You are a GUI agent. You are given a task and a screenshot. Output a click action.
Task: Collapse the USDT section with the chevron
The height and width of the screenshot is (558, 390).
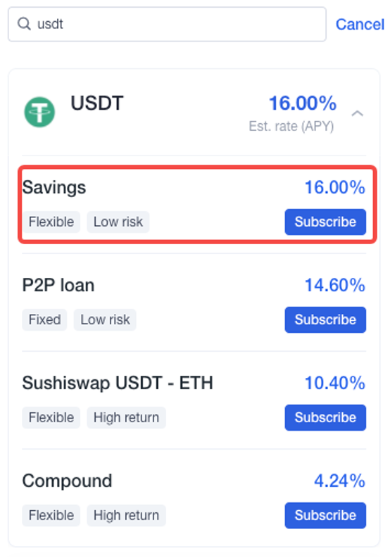[357, 113]
